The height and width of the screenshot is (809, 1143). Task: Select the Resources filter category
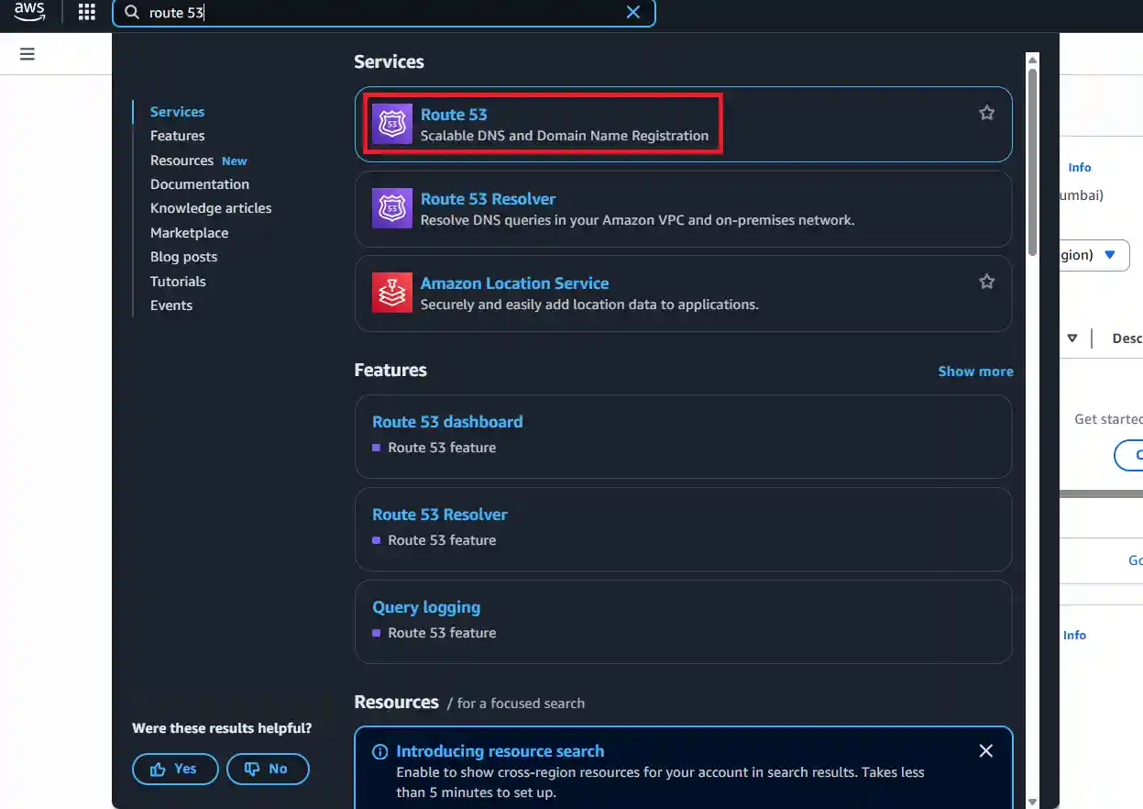181,161
